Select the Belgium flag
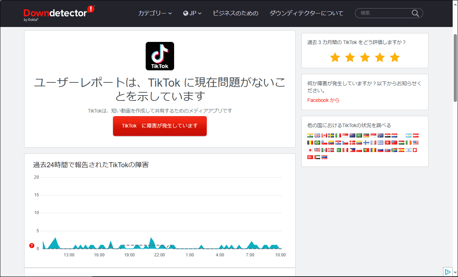Screen dimensions: 458x277 point(310,142)
